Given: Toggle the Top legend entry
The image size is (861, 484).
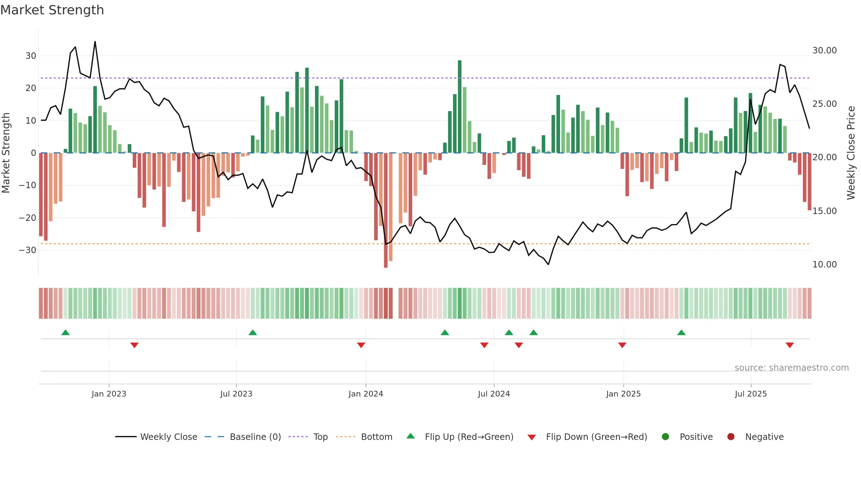Looking at the screenshot, I should [308, 437].
